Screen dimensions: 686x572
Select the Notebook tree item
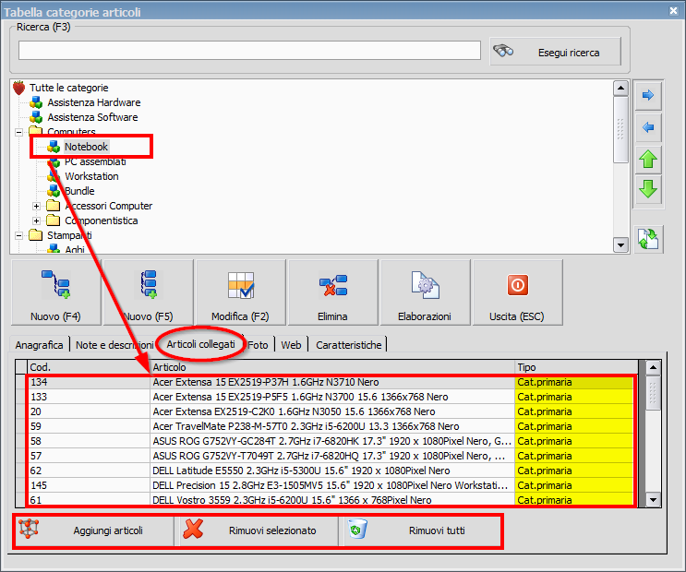coord(86,147)
